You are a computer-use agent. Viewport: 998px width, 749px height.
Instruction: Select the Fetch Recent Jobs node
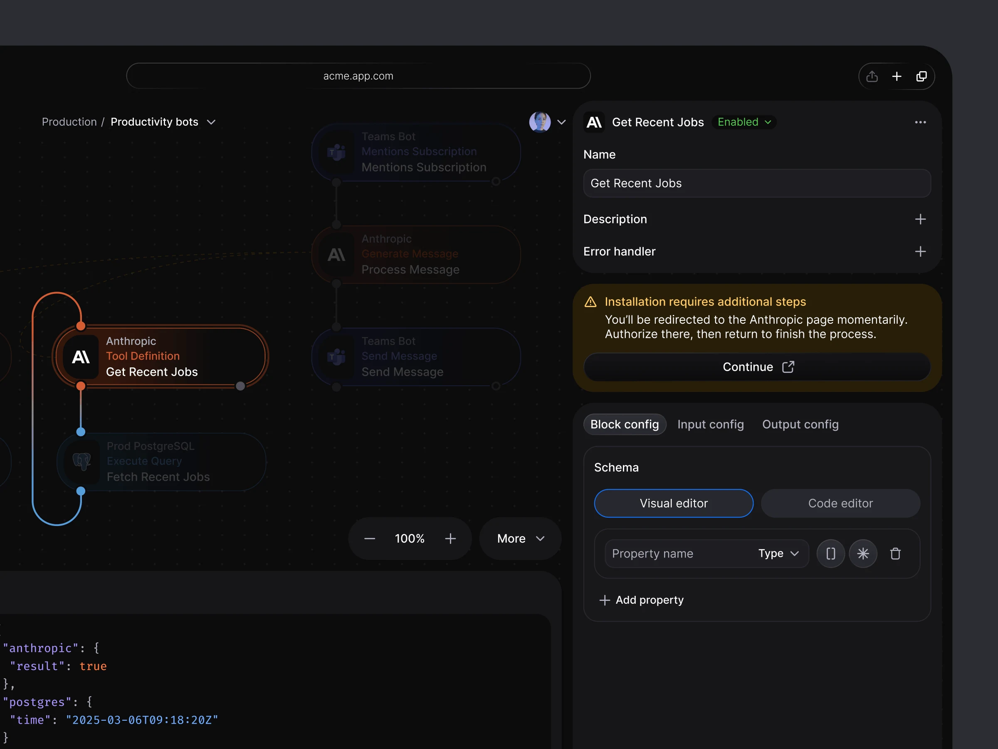[x=161, y=462]
